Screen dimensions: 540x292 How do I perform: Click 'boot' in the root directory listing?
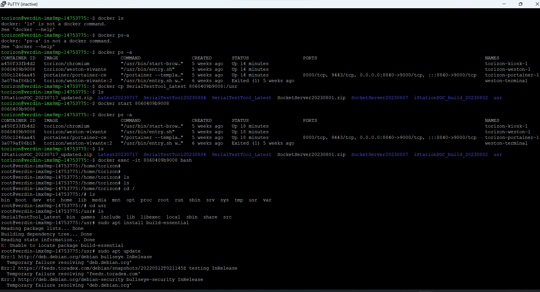(x=21, y=200)
